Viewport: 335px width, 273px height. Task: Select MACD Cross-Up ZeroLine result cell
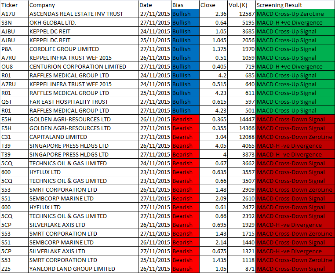tap(295, 14)
